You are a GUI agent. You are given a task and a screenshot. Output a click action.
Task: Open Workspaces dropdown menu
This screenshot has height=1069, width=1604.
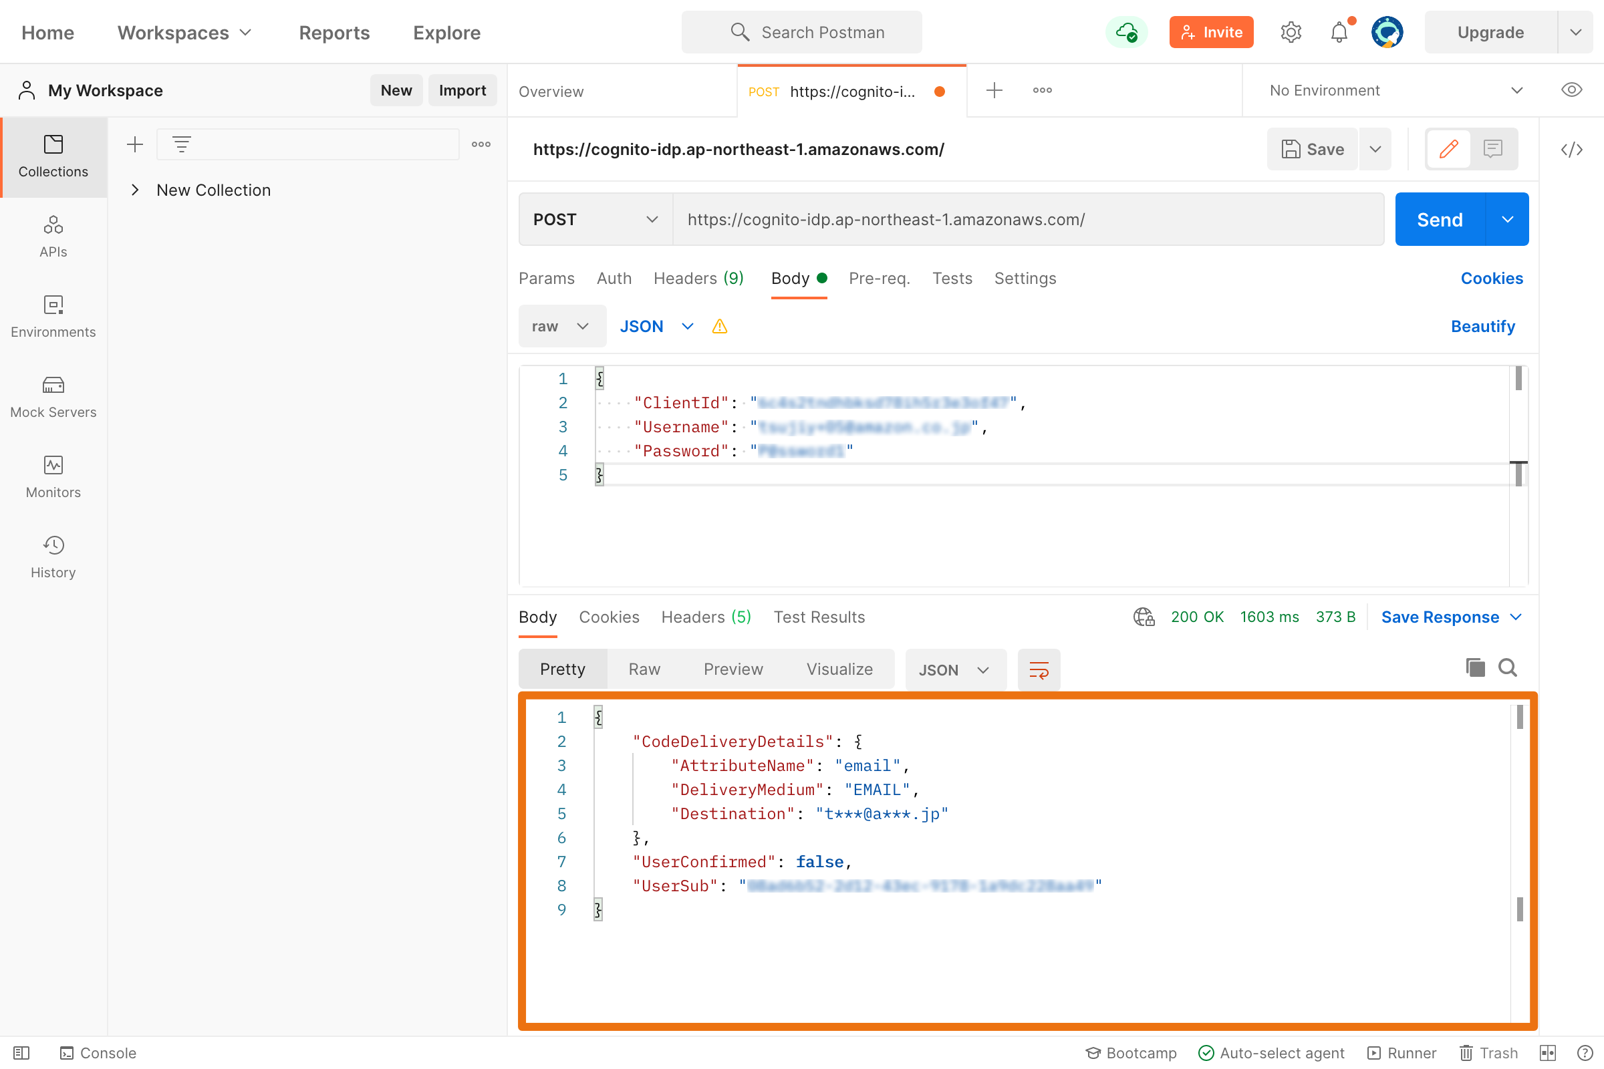184,32
